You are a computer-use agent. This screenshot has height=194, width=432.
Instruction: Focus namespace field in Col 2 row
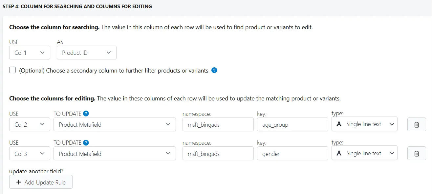(218, 125)
